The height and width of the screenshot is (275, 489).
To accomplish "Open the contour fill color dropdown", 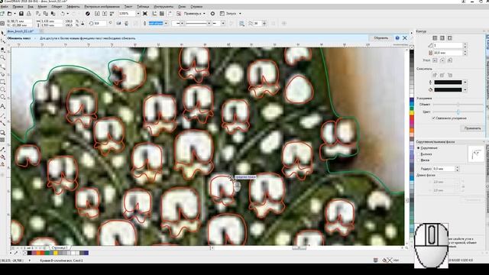I will point(465,90).
